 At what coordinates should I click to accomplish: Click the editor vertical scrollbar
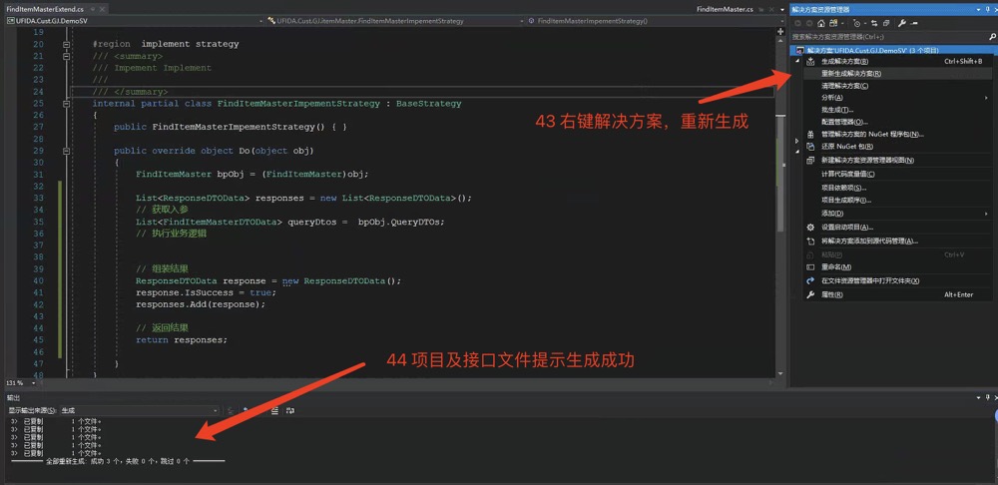(780, 200)
